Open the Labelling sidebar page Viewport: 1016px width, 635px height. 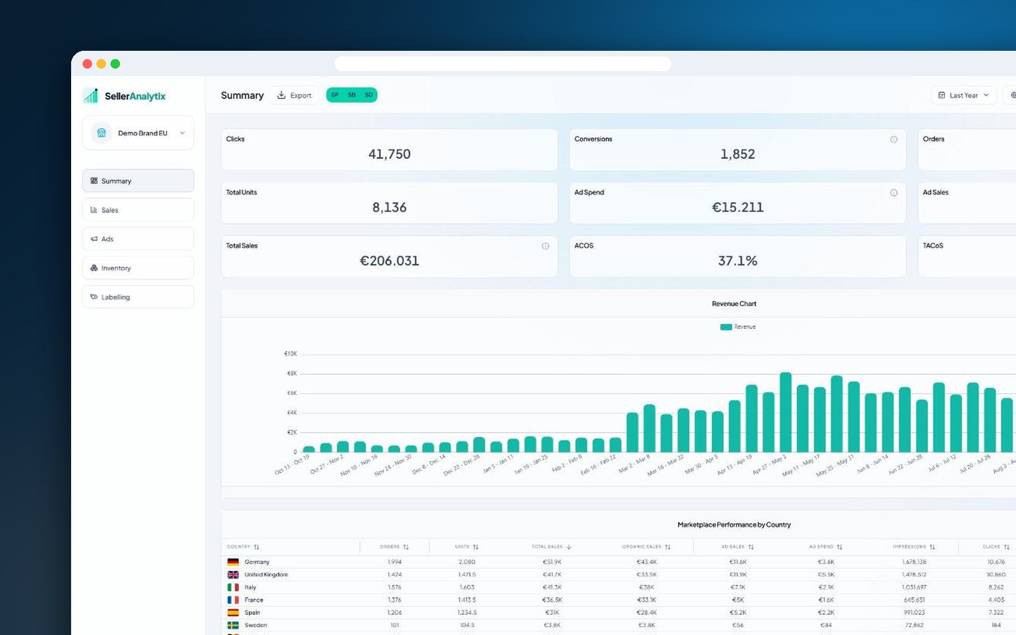[x=138, y=297]
